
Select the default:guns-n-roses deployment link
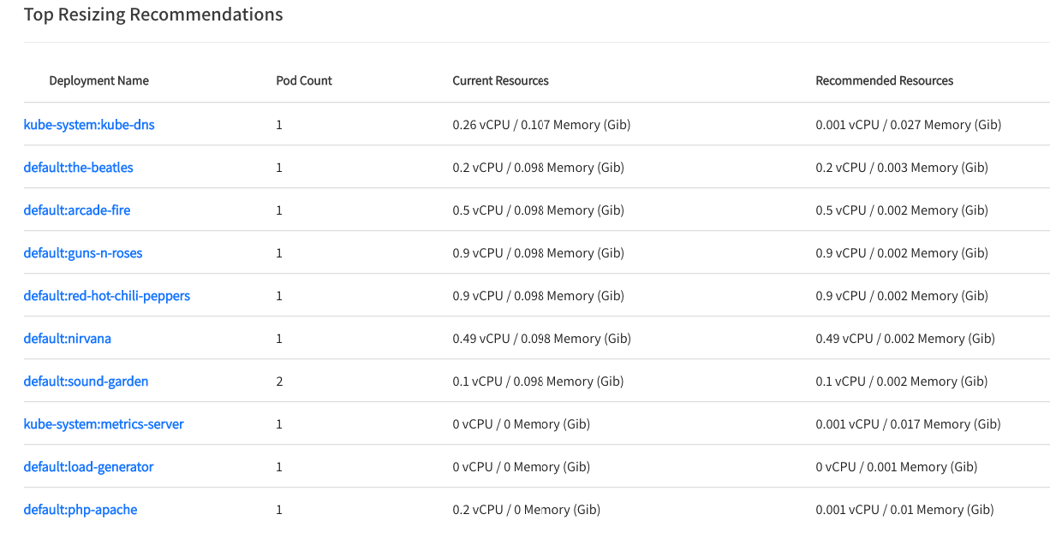click(x=83, y=253)
